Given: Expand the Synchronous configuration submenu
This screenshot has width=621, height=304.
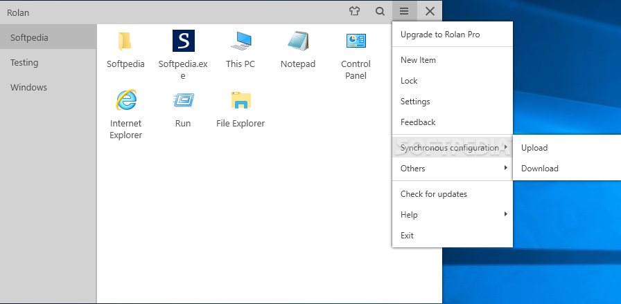Looking at the screenshot, I should [x=453, y=148].
